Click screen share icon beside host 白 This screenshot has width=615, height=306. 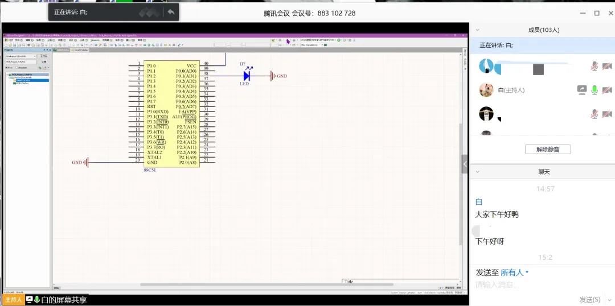[581, 90]
